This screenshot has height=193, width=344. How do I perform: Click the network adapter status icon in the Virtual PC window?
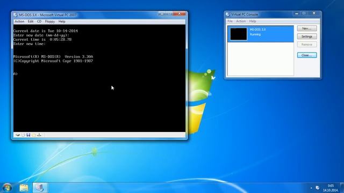[39, 135]
